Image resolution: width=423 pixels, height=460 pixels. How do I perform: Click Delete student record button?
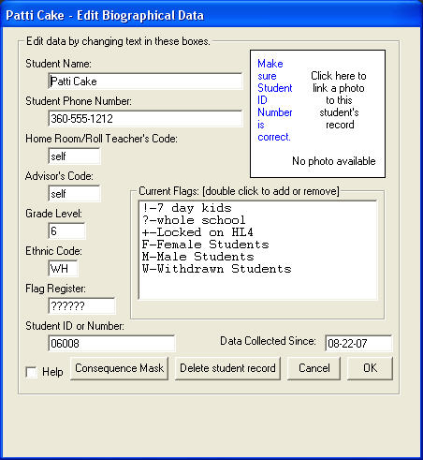click(x=227, y=368)
